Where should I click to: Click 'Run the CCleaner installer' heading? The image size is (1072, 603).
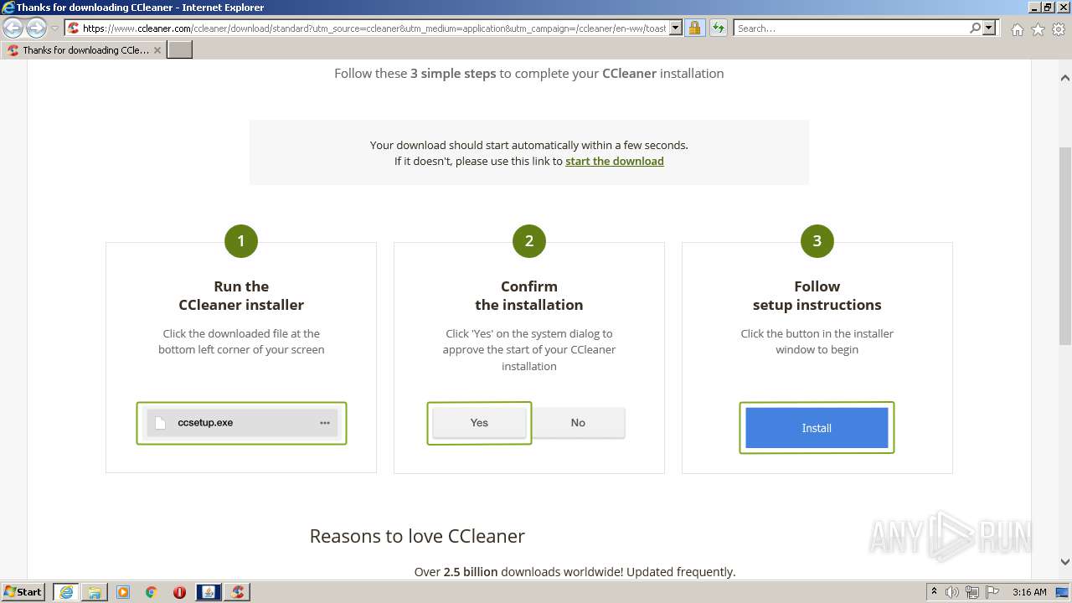click(x=241, y=296)
